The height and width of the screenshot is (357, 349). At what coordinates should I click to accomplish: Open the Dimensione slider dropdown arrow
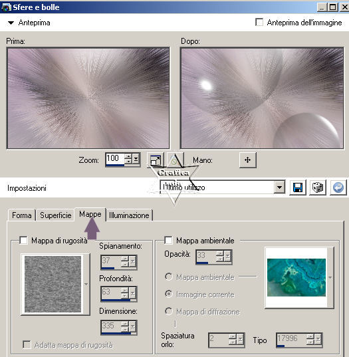[x=133, y=327]
